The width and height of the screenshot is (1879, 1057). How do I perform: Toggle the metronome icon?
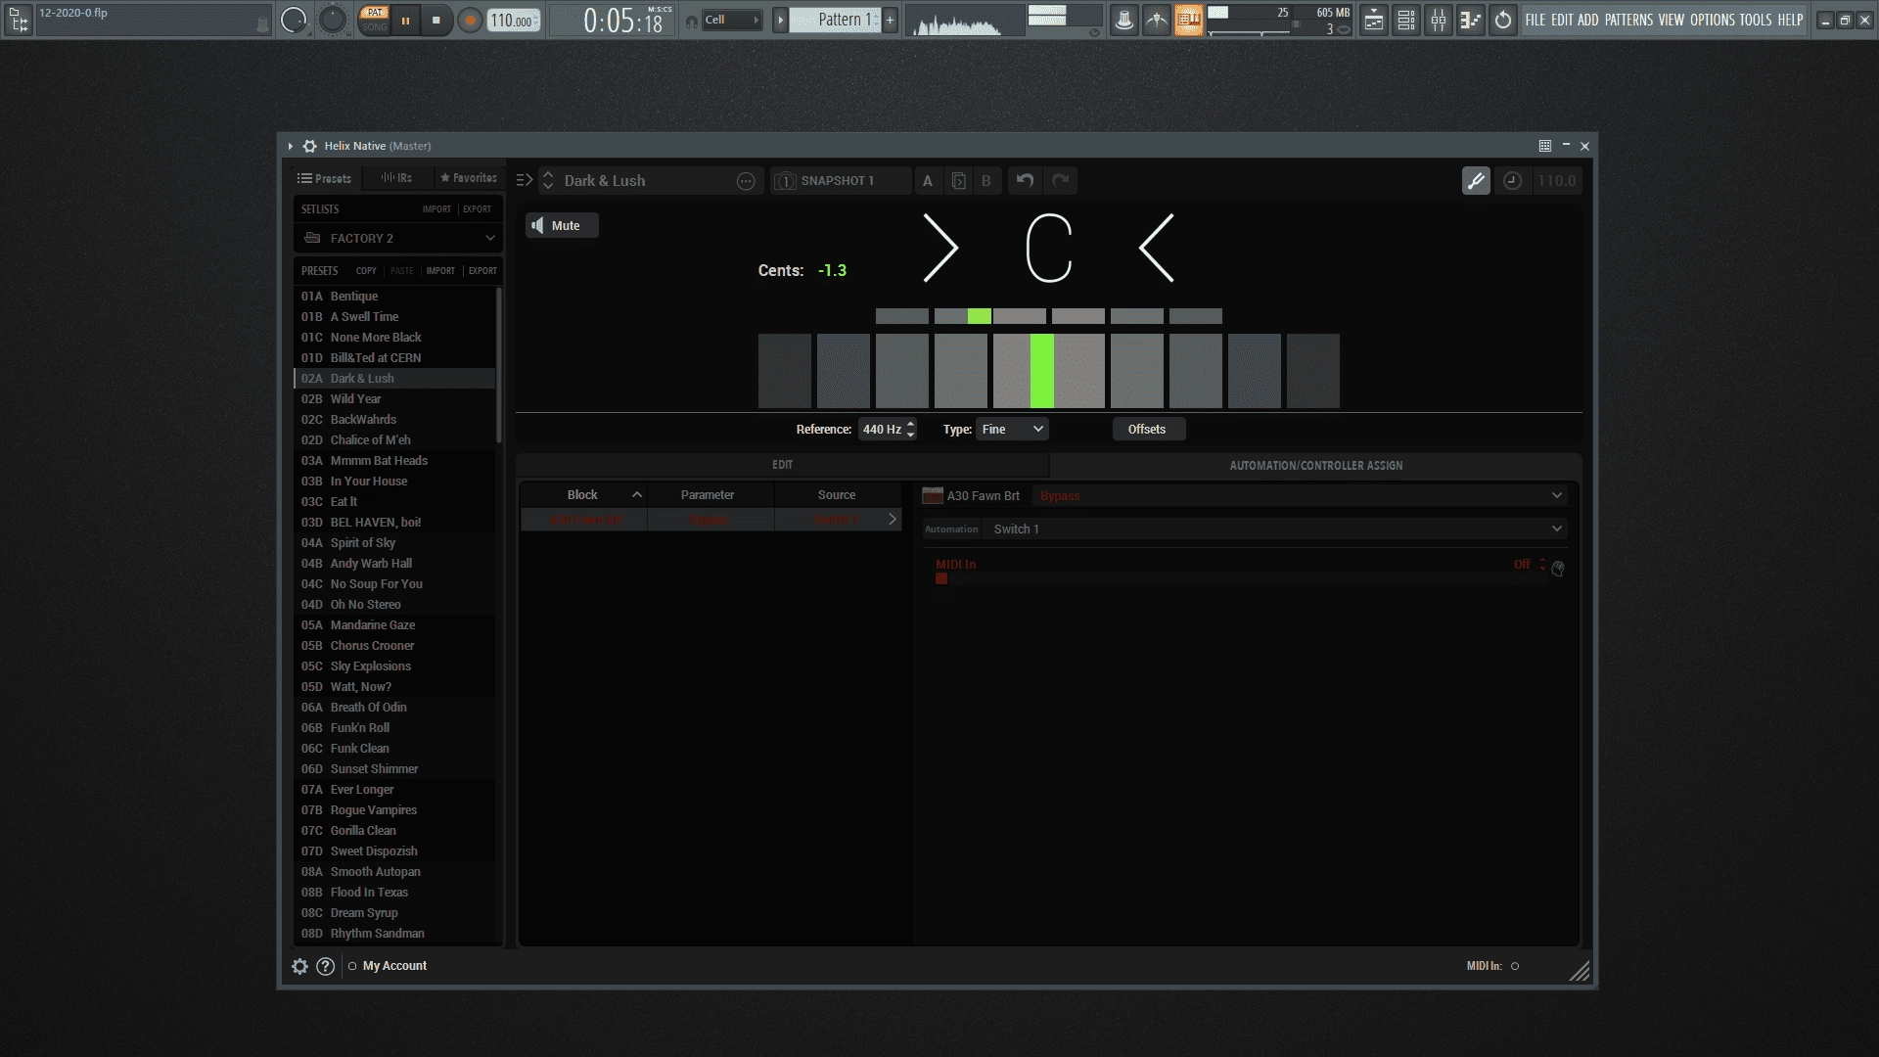pyautogui.click(x=1124, y=20)
